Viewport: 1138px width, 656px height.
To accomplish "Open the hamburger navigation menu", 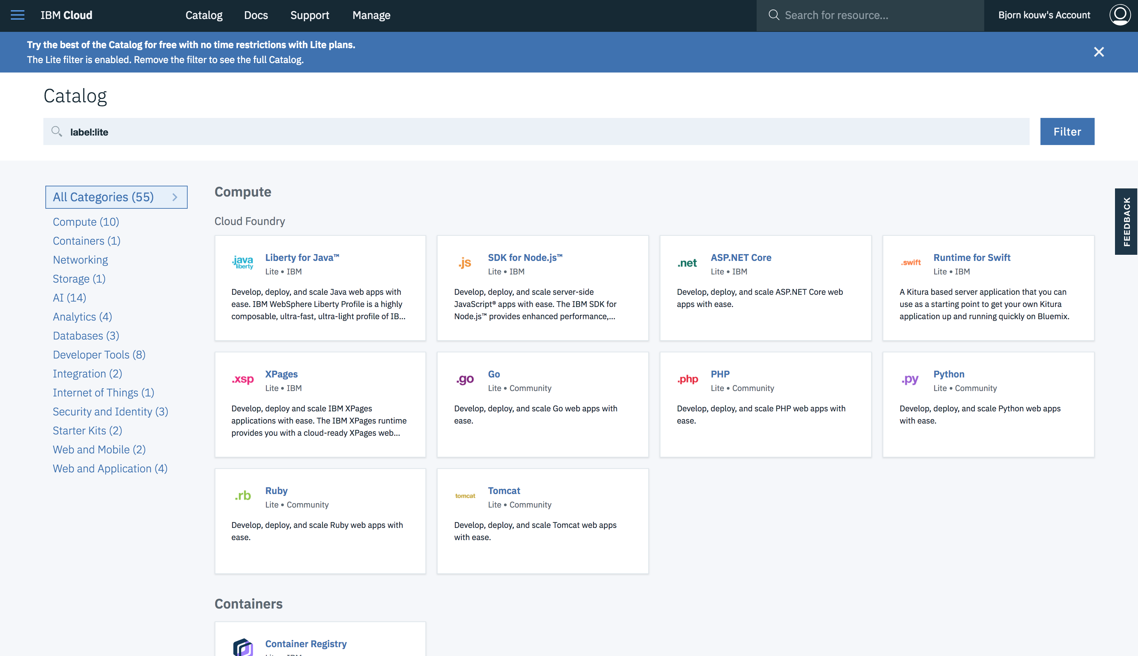I will click(17, 15).
